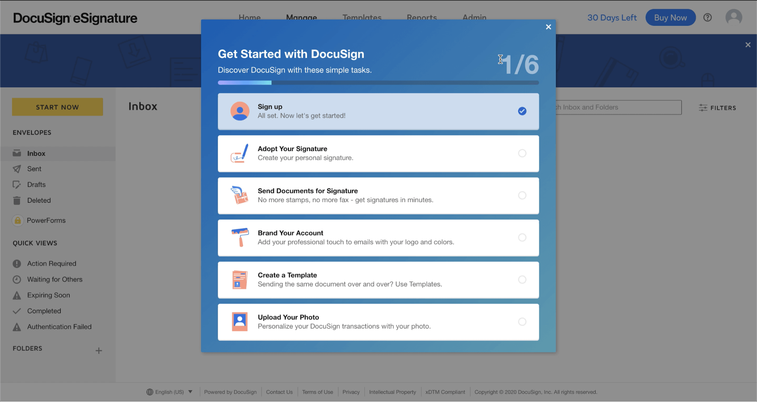Click the DocuSign eSignature logo

(75, 18)
